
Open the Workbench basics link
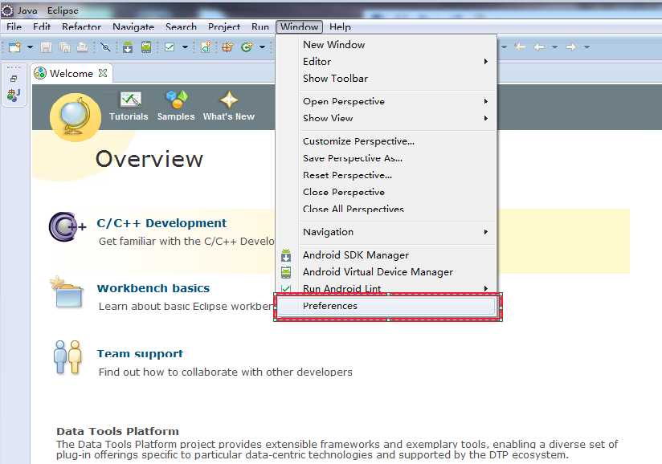(153, 288)
